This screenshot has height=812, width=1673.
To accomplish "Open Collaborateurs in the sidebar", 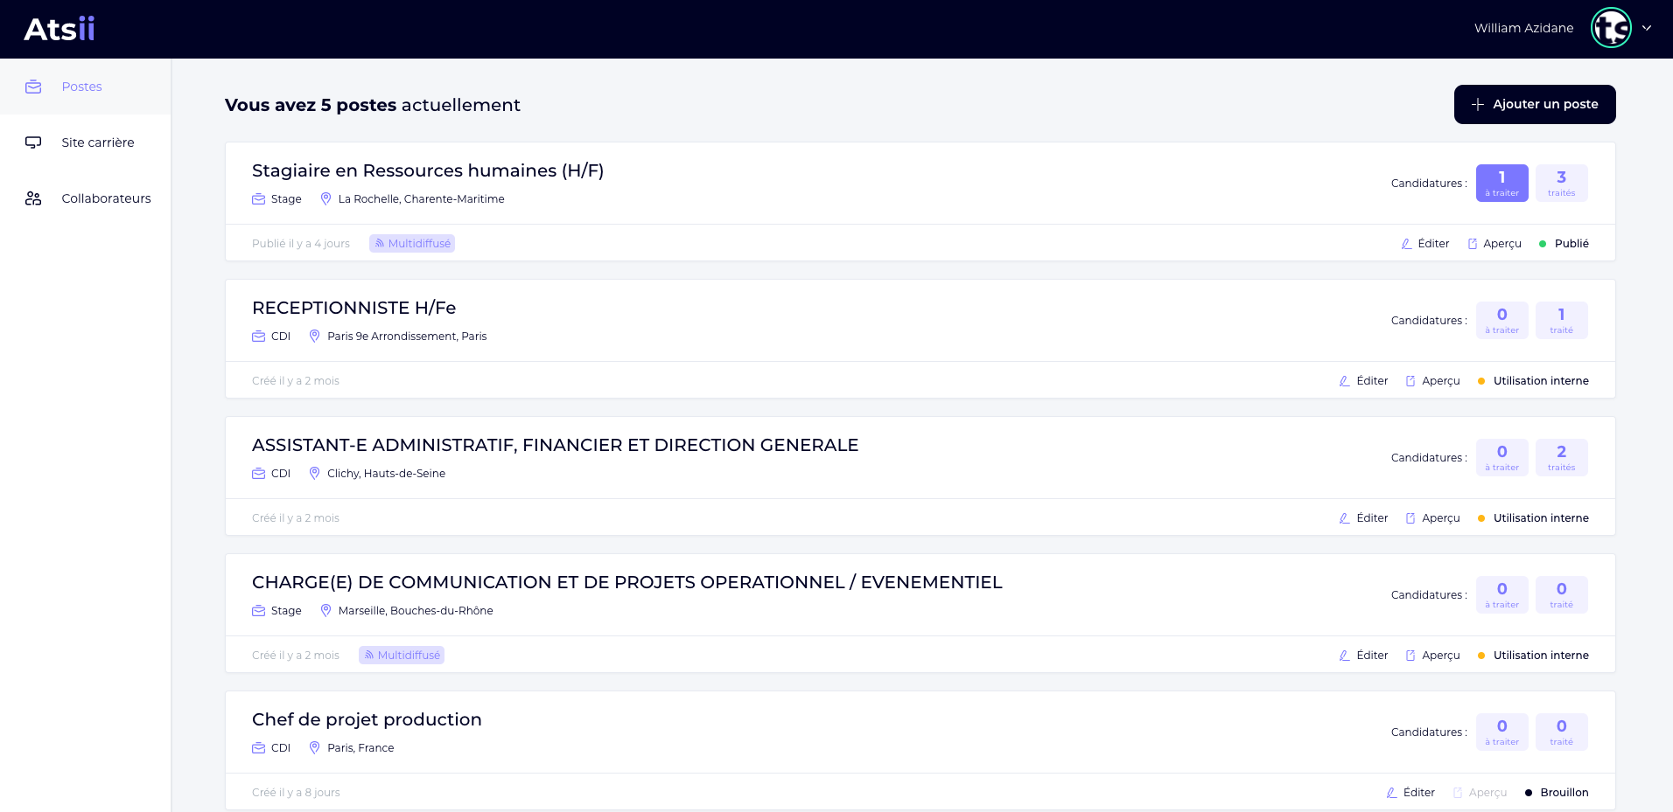I will 85,198.
